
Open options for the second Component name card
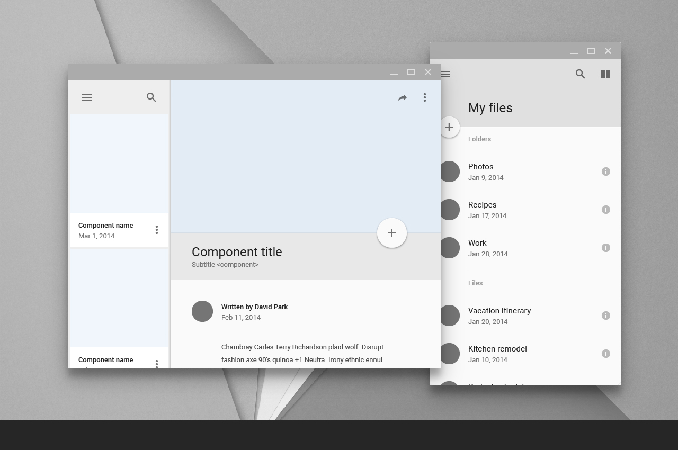pyautogui.click(x=157, y=363)
